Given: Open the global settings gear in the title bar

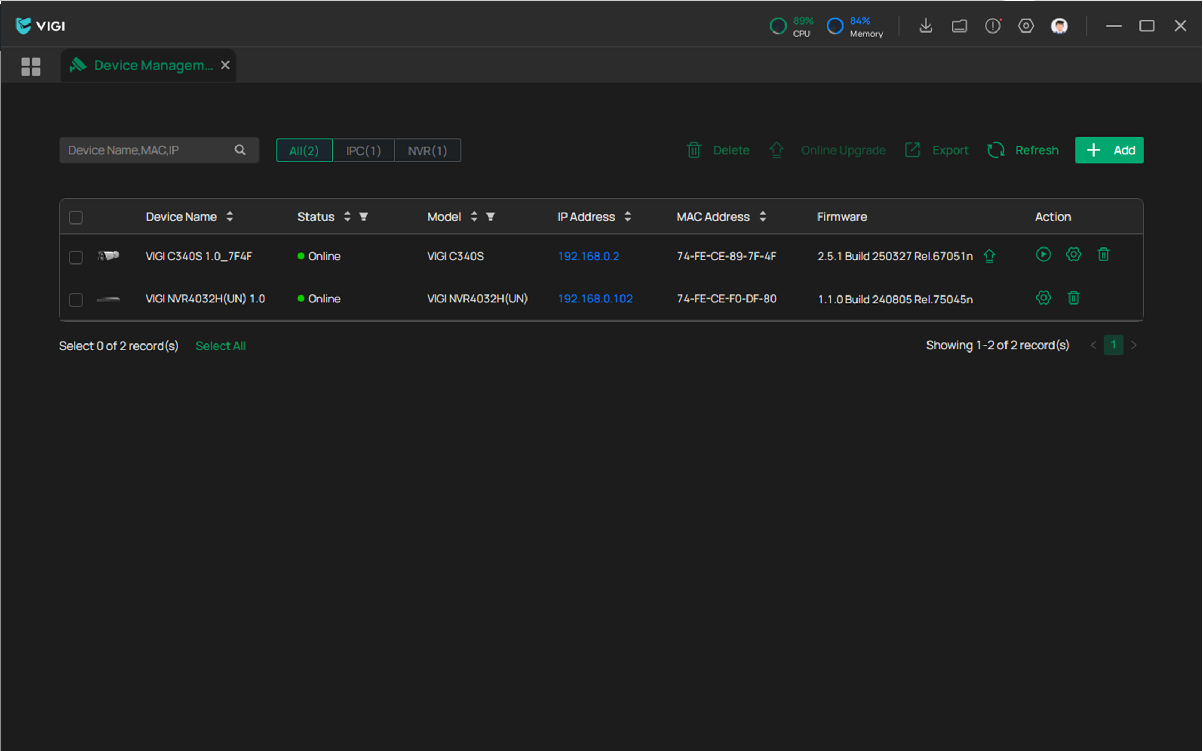Looking at the screenshot, I should pyautogui.click(x=1026, y=26).
